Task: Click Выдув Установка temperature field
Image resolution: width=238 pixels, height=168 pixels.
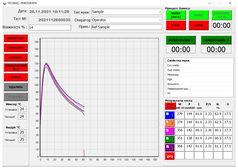Action: pos(22,132)
